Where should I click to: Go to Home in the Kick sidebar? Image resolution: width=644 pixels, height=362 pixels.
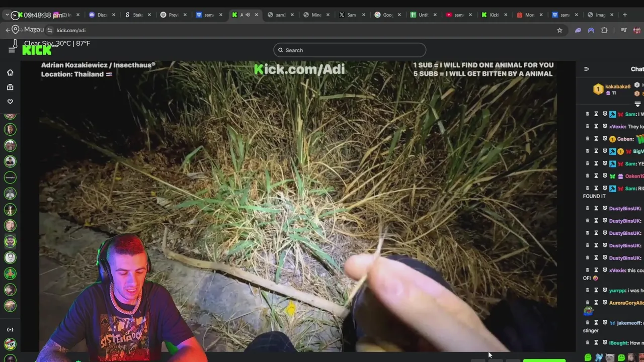pyautogui.click(x=10, y=73)
